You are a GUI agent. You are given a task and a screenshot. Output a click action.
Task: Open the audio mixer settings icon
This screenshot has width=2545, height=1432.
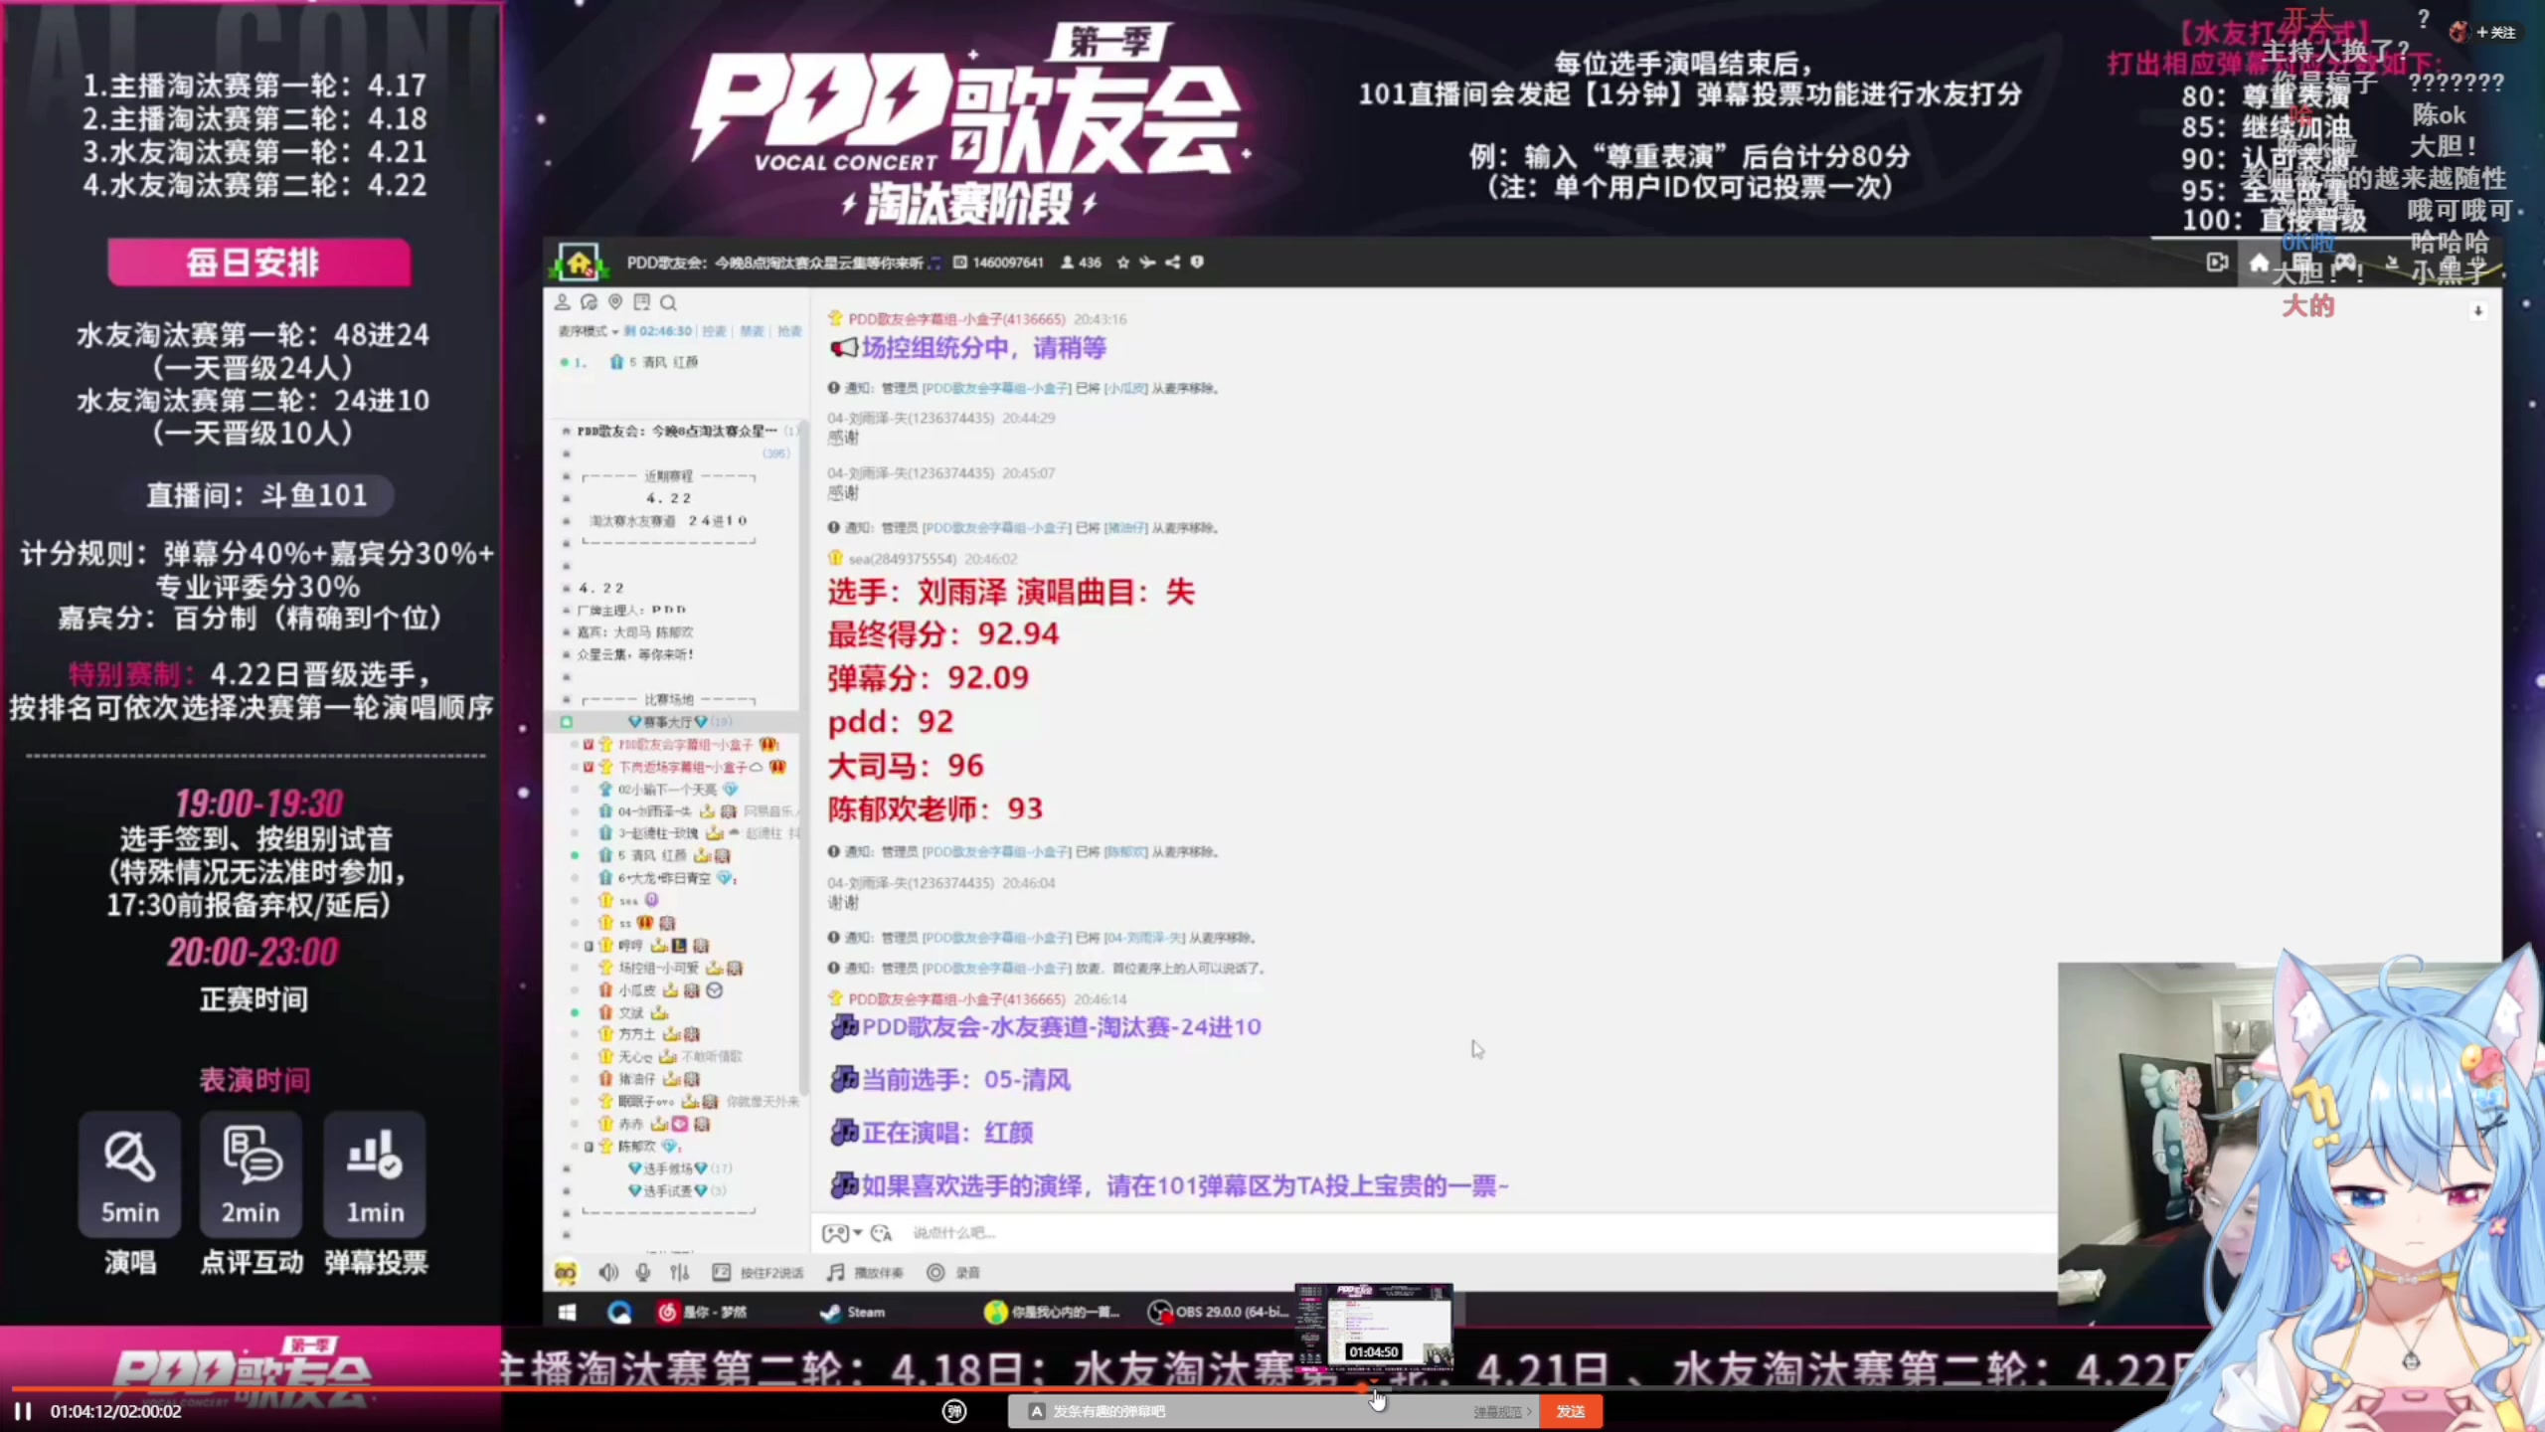click(680, 1273)
